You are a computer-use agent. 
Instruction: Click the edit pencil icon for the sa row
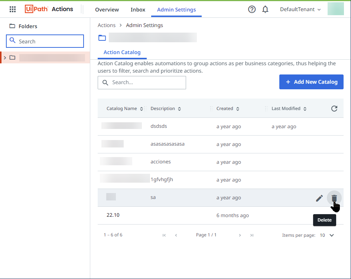pos(319,198)
